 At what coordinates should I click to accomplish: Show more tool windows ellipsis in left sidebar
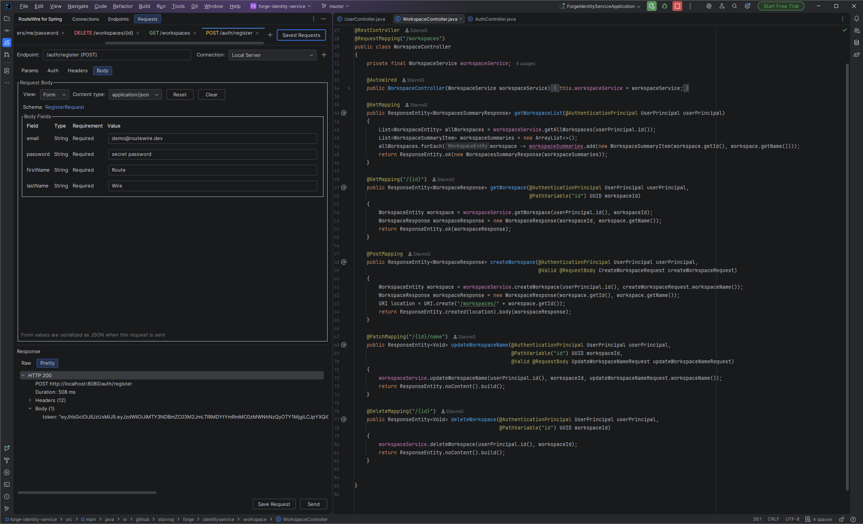[x=6, y=82]
